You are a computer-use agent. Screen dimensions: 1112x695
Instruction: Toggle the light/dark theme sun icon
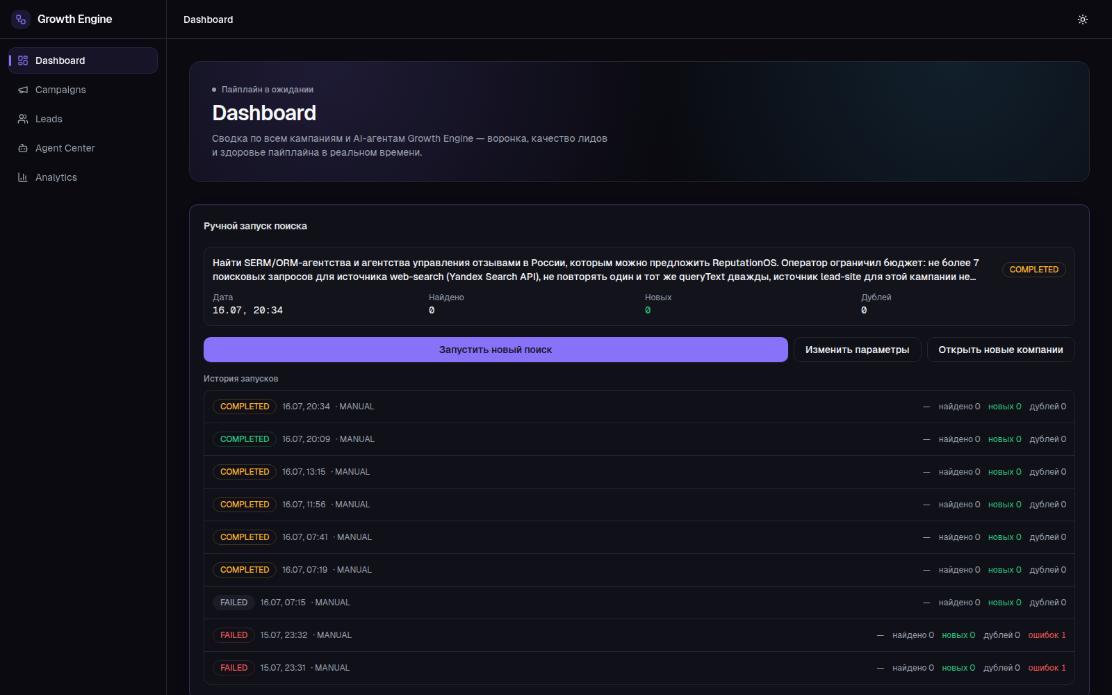pos(1083,19)
